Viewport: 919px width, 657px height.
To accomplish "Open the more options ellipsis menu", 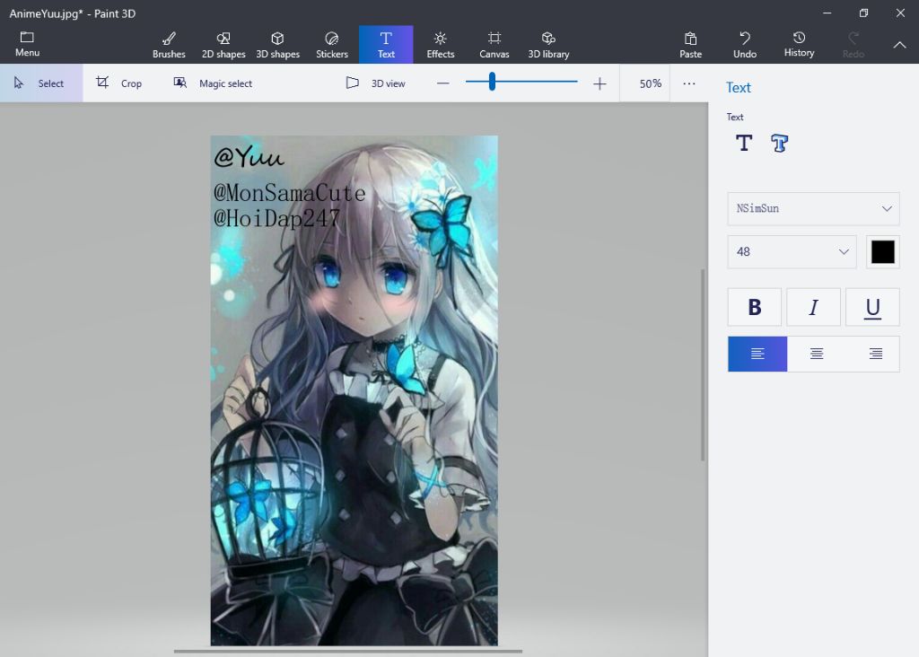I will pyautogui.click(x=689, y=83).
